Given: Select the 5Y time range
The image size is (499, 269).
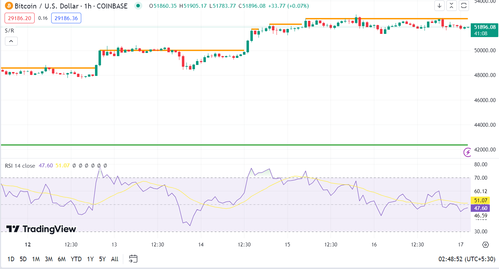Looking at the screenshot, I should click(102, 259).
